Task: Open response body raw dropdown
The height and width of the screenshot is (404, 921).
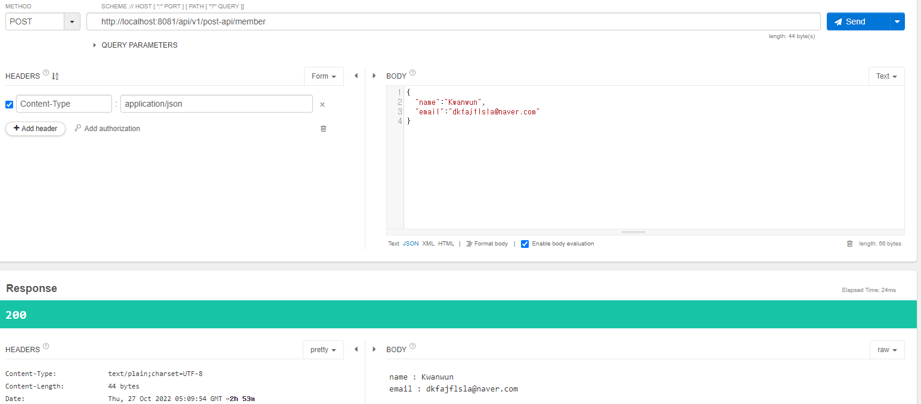Action: click(x=887, y=350)
